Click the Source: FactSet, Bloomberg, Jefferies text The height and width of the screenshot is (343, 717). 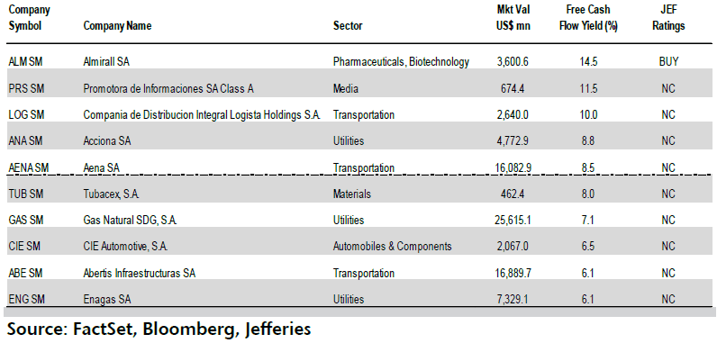click(x=159, y=329)
